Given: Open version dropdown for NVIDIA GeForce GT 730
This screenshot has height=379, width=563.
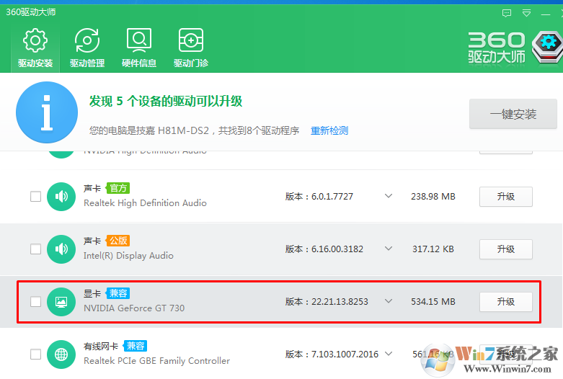Looking at the screenshot, I should (389, 301).
